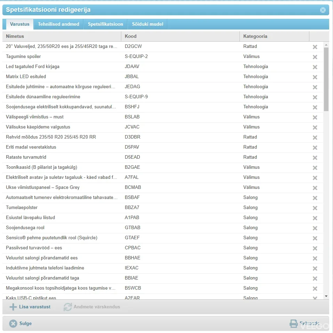Remove the Tagumine spoiler row
Image resolution: width=333 pixels, height=333 pixels.
click(x=315, y=57)
